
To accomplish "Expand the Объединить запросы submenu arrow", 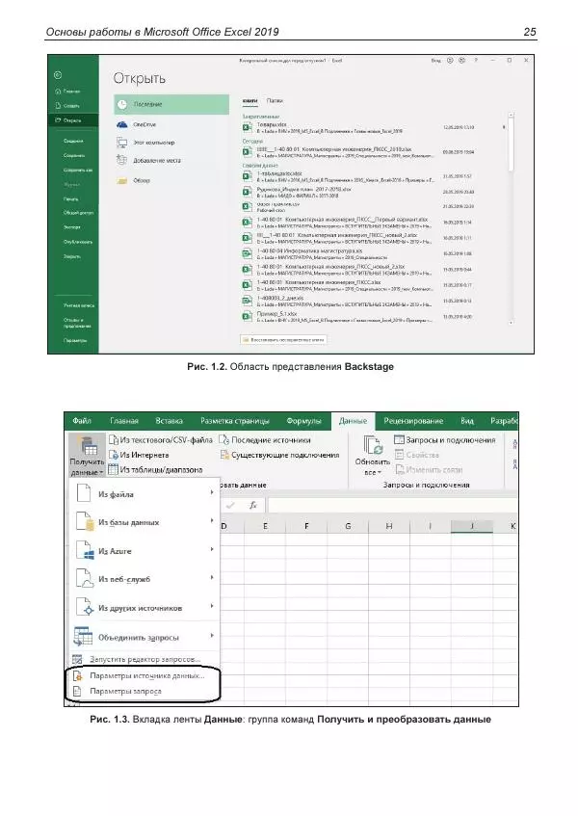I will [212, 636].
